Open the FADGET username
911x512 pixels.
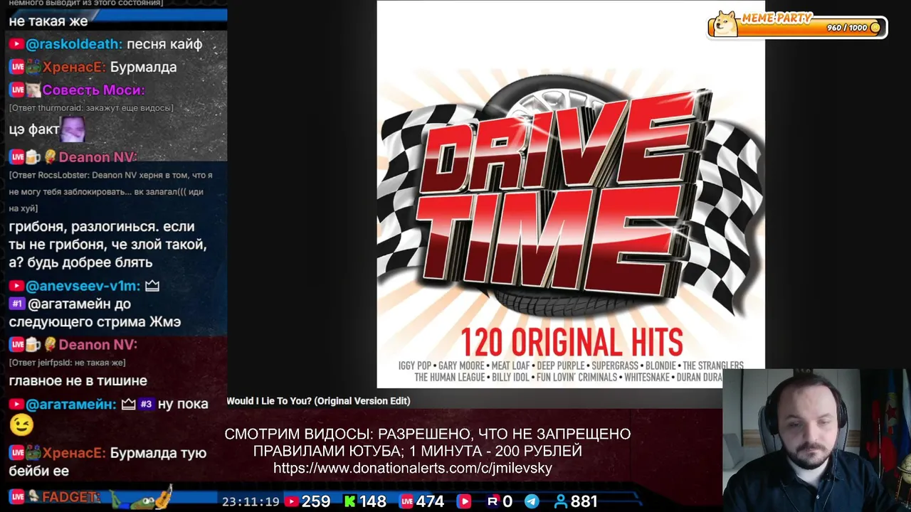[x=71, y=496]
